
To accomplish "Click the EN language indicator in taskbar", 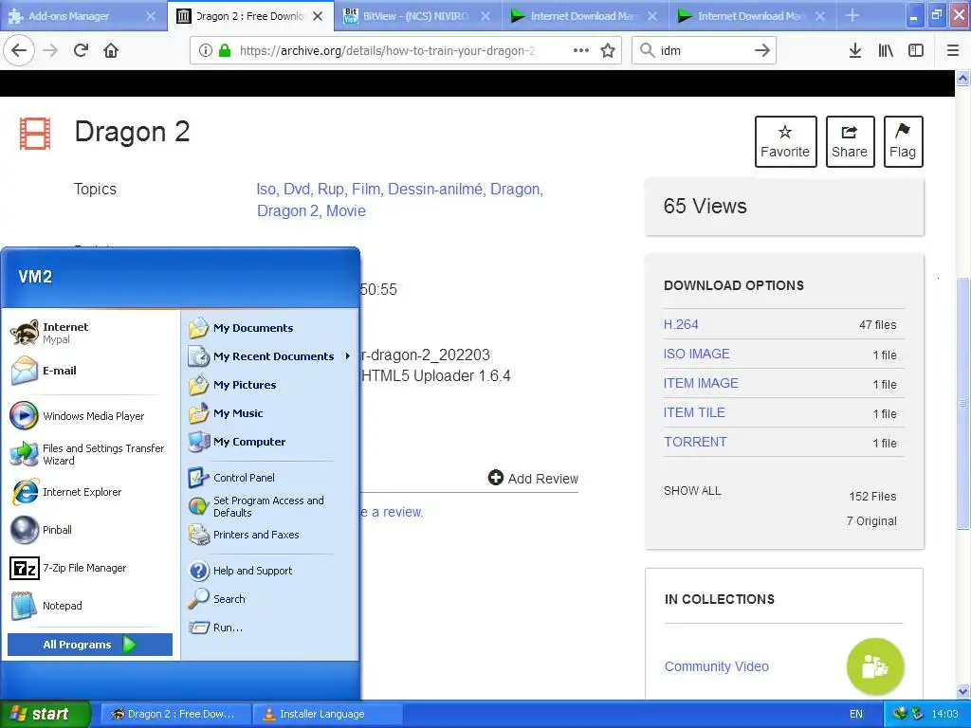I will [x=856, y=714].
